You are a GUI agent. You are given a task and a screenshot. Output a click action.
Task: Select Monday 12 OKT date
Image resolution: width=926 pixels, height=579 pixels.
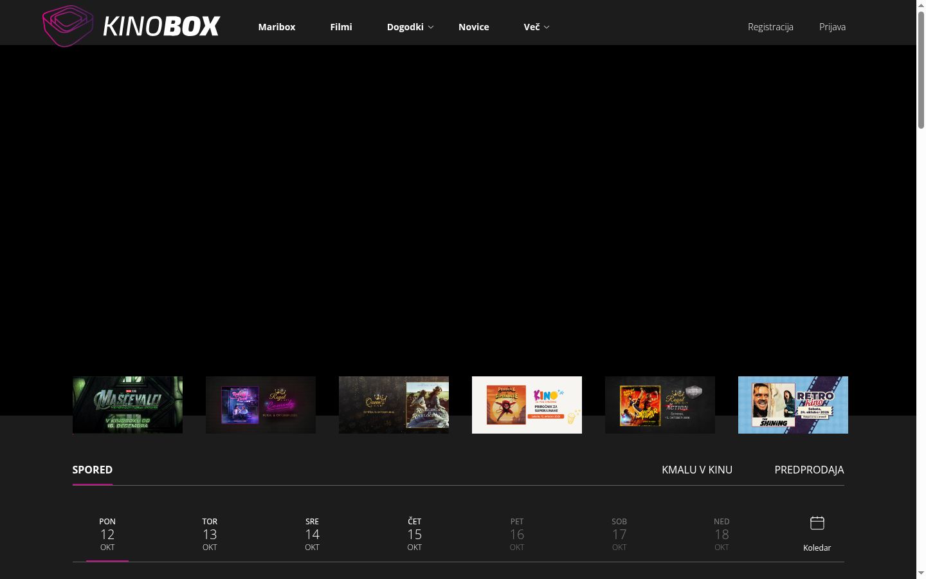[x=107, y=535]
